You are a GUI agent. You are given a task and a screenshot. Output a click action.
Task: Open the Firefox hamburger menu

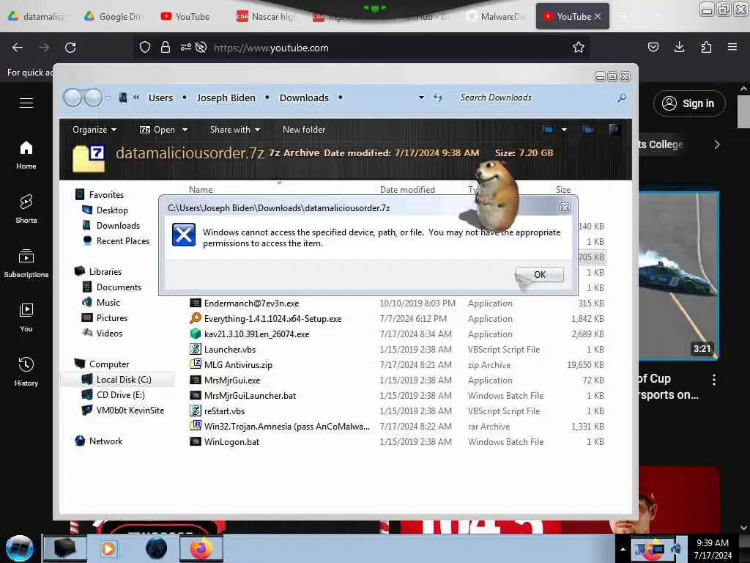tap(732, 47)
